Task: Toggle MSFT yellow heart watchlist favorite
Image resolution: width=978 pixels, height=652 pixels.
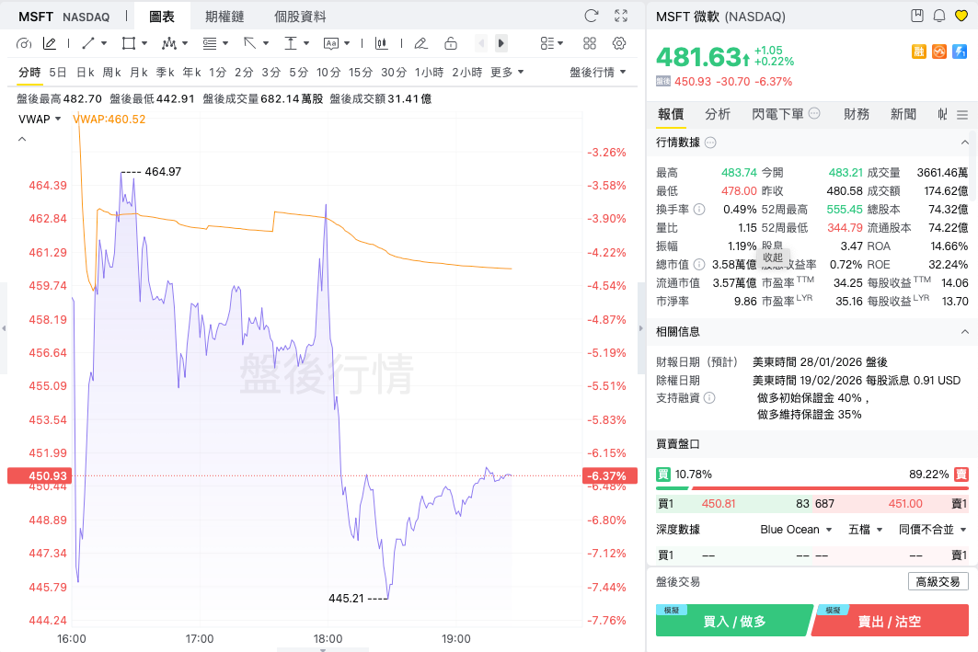Action: pyautogui.click(x=961, y=16)
